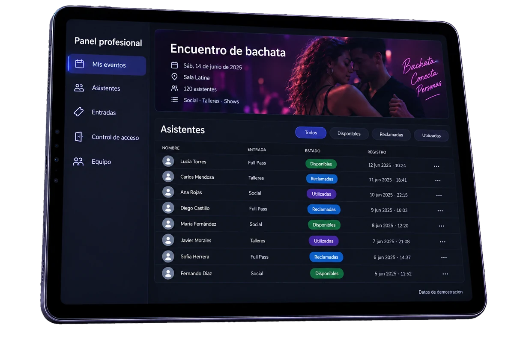
Task: Select the Disponibles filter tab
Action: tap(349, 133)
